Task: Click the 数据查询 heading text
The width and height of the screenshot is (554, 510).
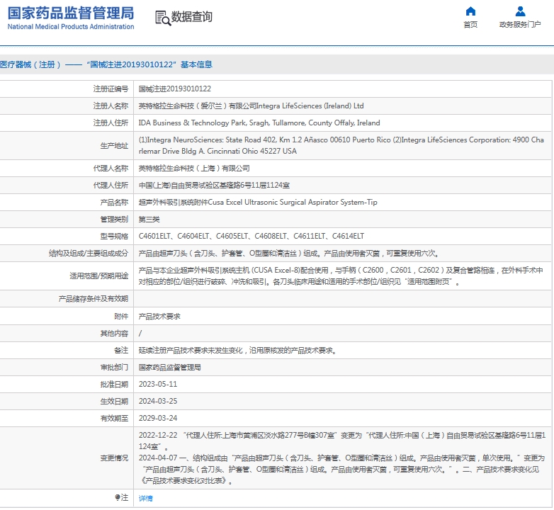Action: [x=192, y=16]
